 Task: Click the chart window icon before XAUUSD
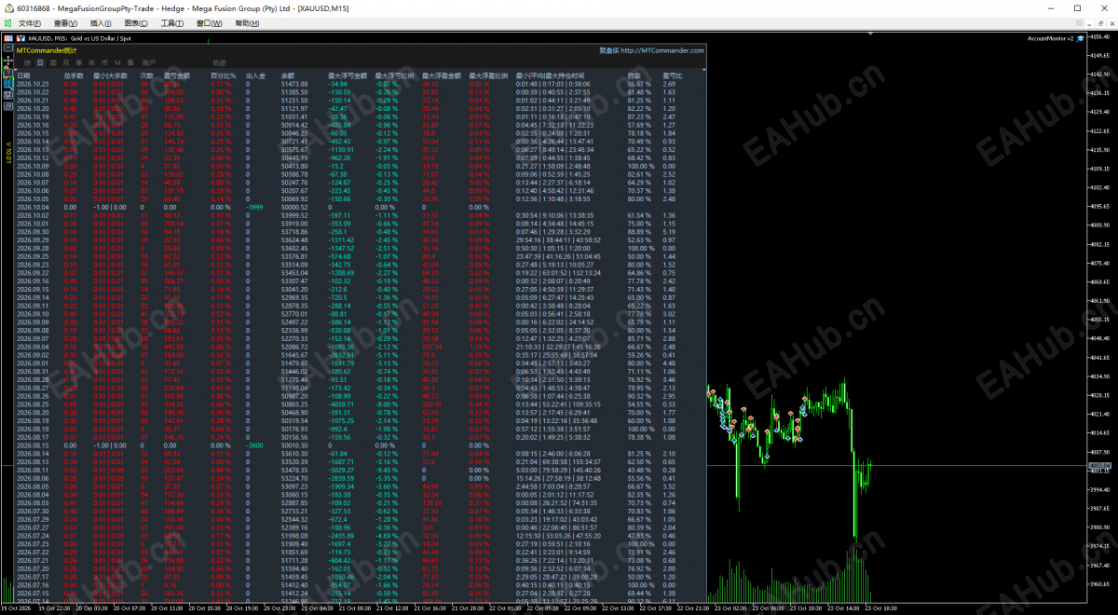tap(20, 38)
